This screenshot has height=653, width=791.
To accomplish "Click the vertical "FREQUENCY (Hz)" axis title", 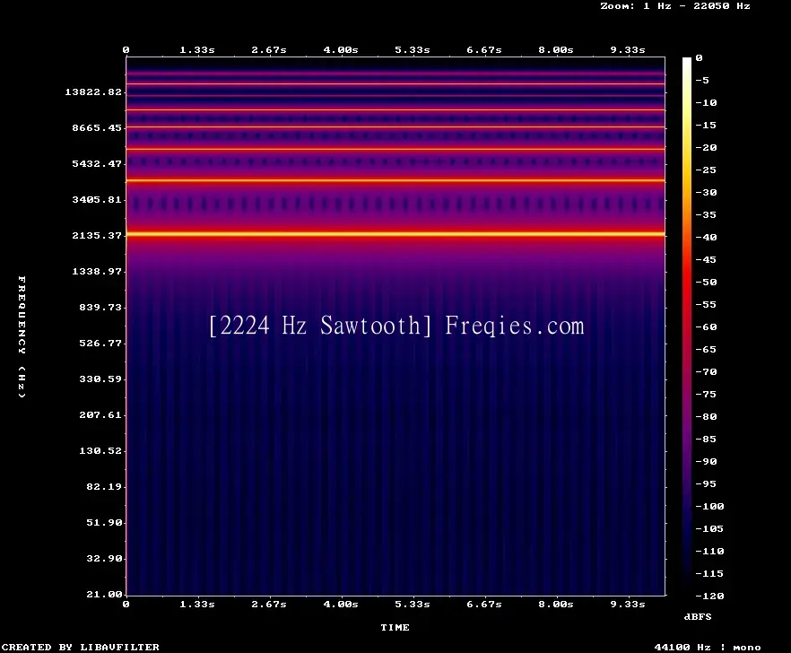I will coord(22,336).
